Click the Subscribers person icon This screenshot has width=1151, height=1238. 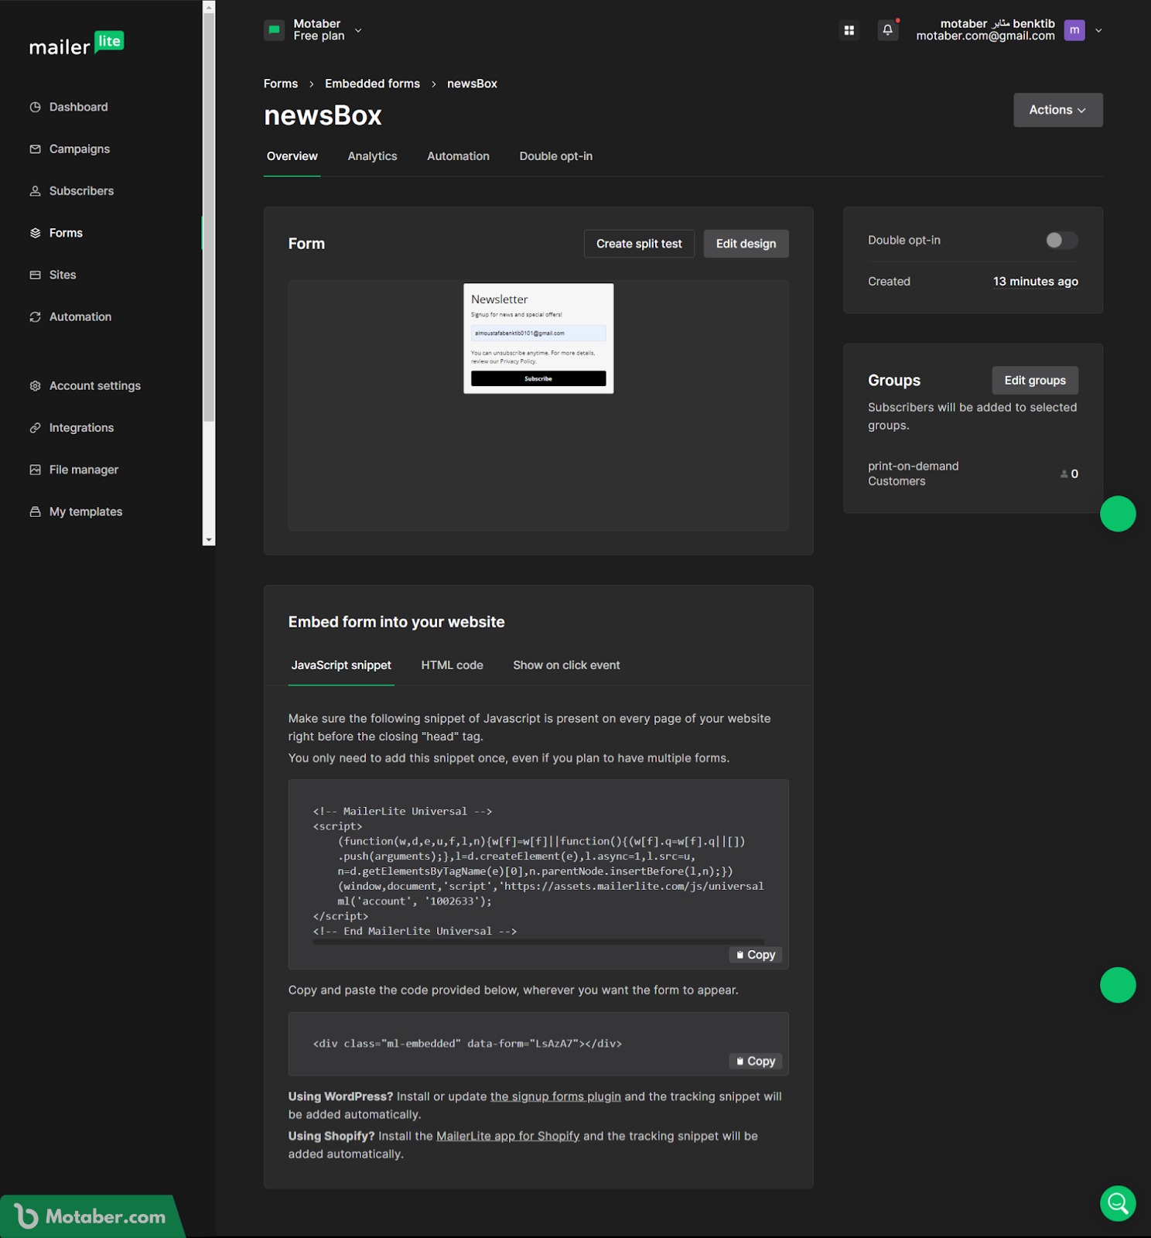(35, 190)
